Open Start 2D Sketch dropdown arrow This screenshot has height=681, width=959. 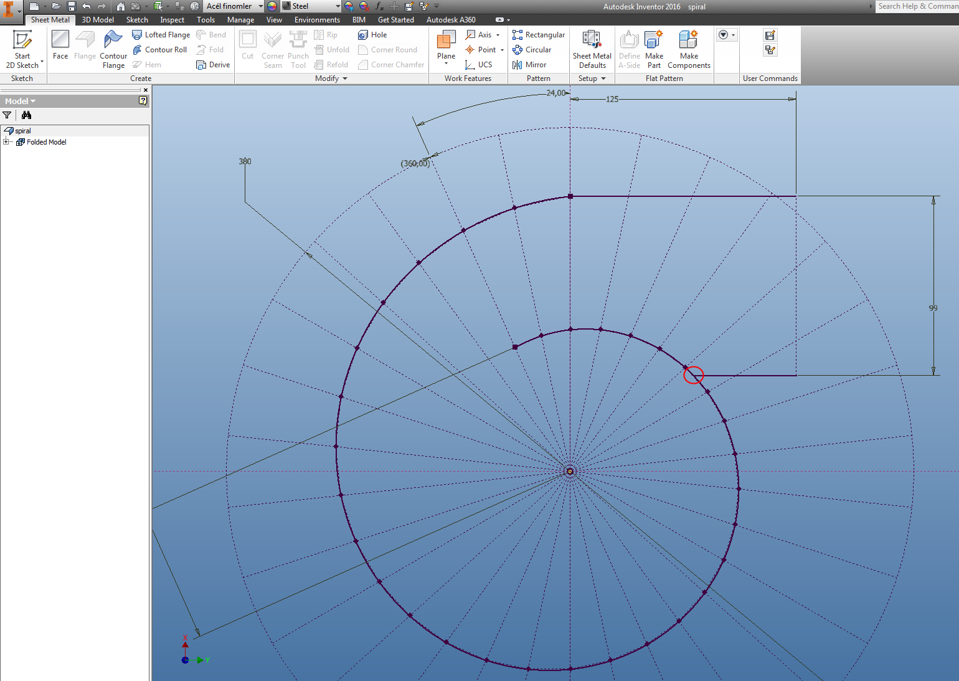42,62
